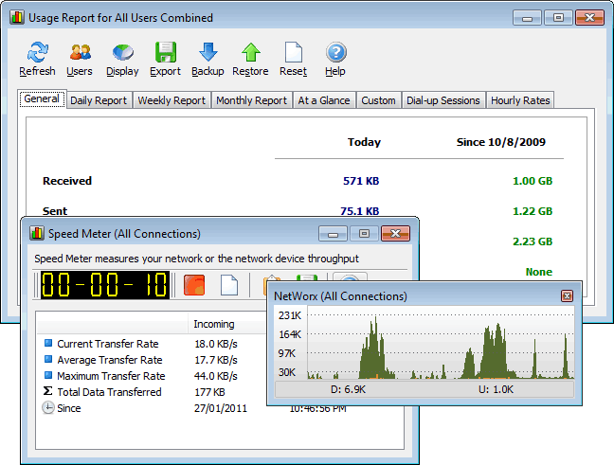Minimize the Usage Report window
The image size is (614, 465).
click(527, 18)
